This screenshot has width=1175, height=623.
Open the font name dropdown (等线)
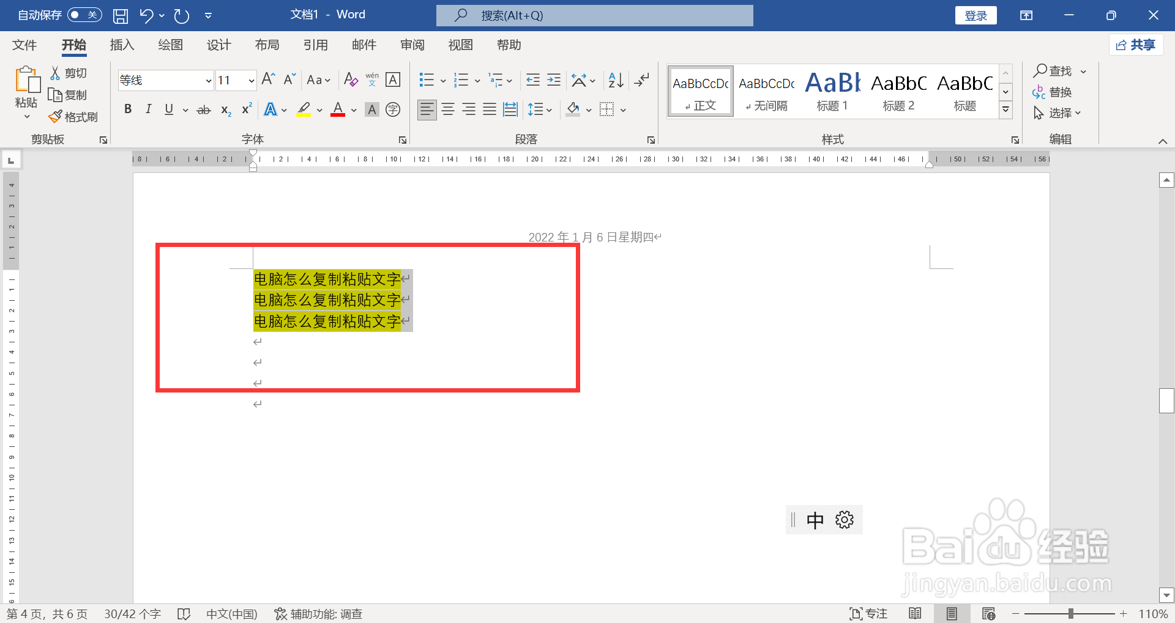coord(208,80)
